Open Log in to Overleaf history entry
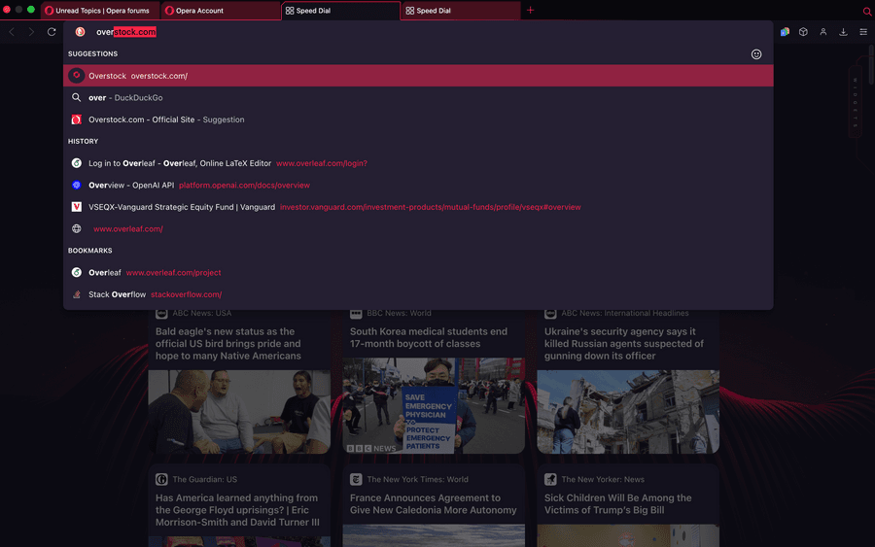The width and height of the screenshot is (875, 547). click(x=418, y=163)
